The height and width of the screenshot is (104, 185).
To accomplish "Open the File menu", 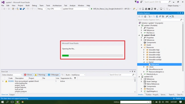I will tap(3, 5).
